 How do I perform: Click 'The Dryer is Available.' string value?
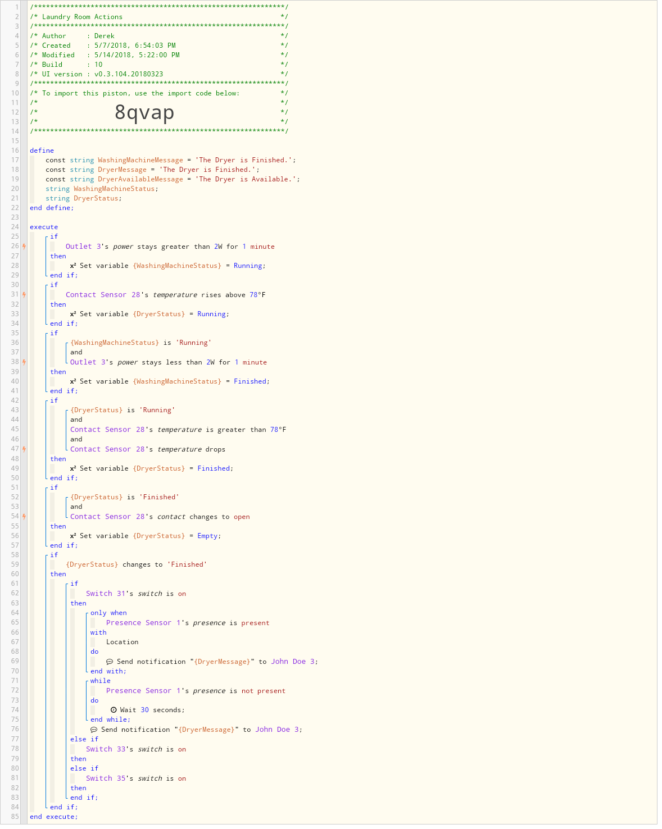[x=246, y=179]
